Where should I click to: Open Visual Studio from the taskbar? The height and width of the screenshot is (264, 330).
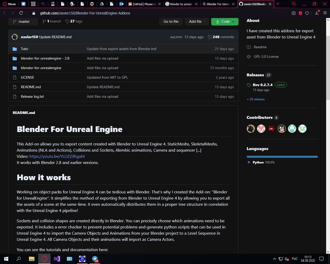tap(57, 259)
